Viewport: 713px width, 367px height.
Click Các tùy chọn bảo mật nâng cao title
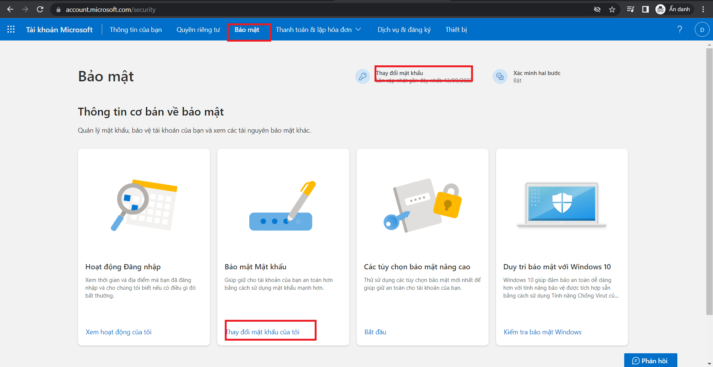click(x=417, y=267)
